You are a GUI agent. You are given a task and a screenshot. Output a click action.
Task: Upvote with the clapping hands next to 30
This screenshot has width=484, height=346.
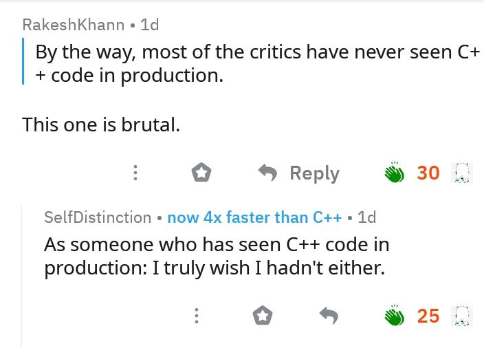click(x=394, y=172)
